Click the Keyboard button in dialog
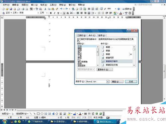This screenshot has height=124, width=166. coord(117,82)
